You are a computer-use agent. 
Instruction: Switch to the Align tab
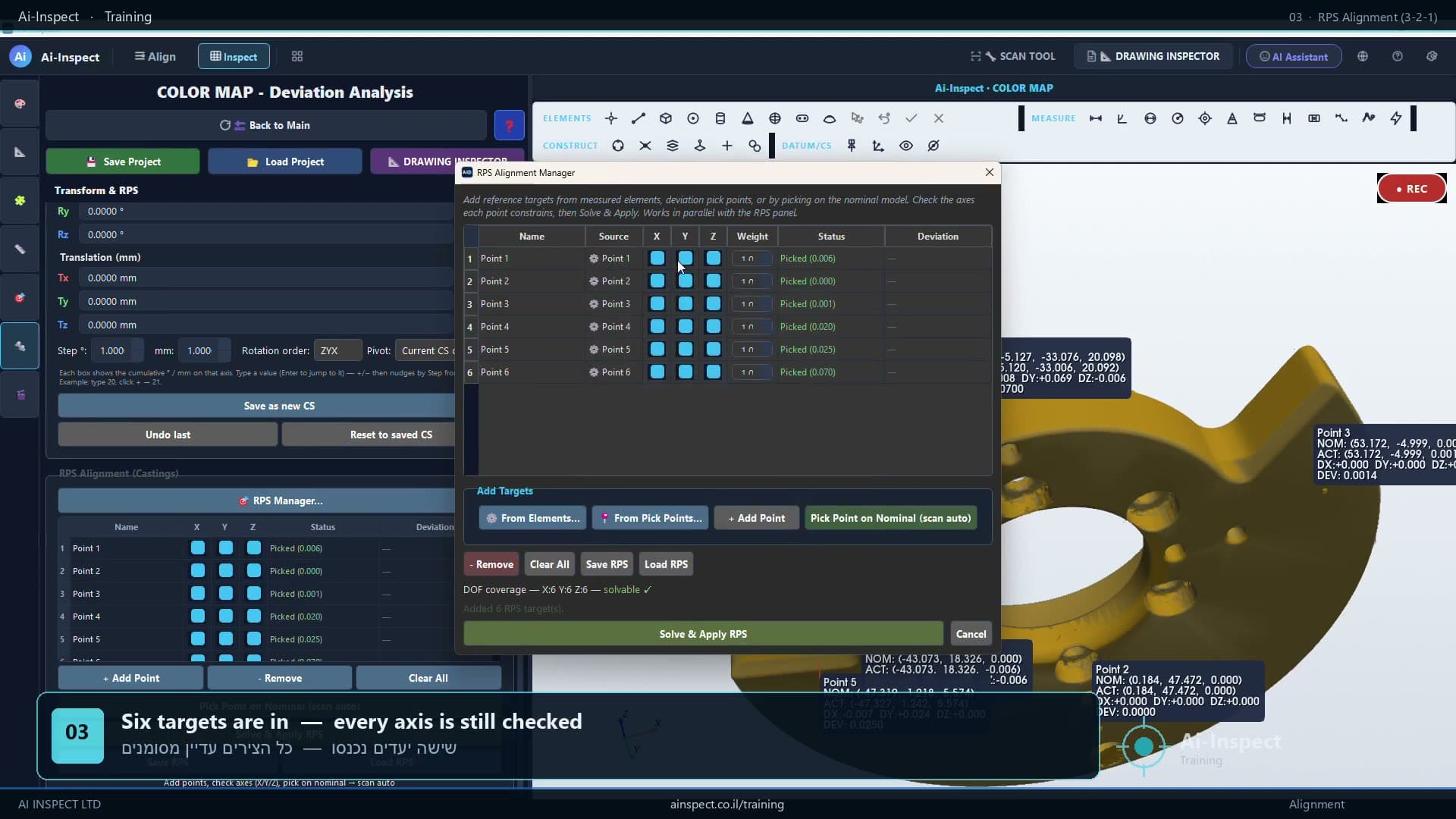(155, 56)
